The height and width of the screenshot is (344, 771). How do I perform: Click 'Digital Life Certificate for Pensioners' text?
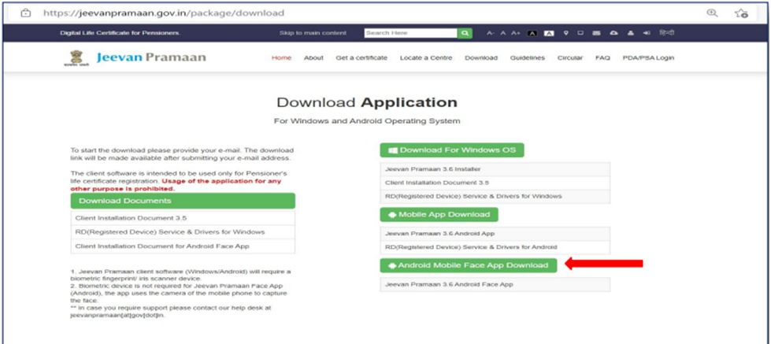120,33
